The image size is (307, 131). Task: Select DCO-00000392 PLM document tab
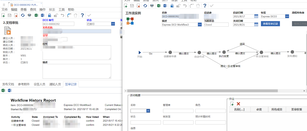coord(26,4)
